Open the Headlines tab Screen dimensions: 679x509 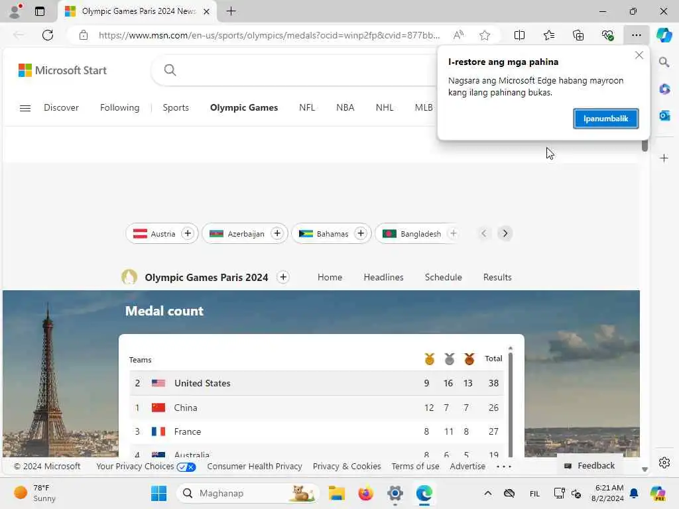383,277
